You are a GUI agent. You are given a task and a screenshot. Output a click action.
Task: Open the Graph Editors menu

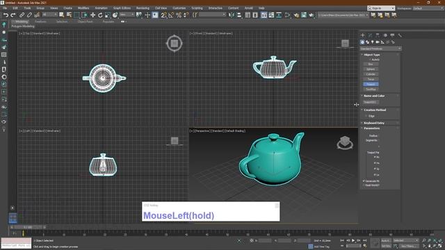[x=122, y=8]
